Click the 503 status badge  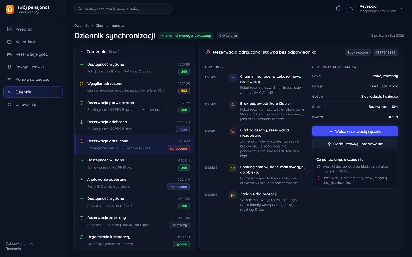[184, 91]
